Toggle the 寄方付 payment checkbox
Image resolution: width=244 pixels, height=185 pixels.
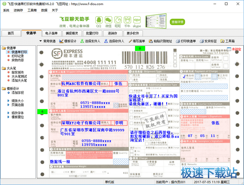183,76
